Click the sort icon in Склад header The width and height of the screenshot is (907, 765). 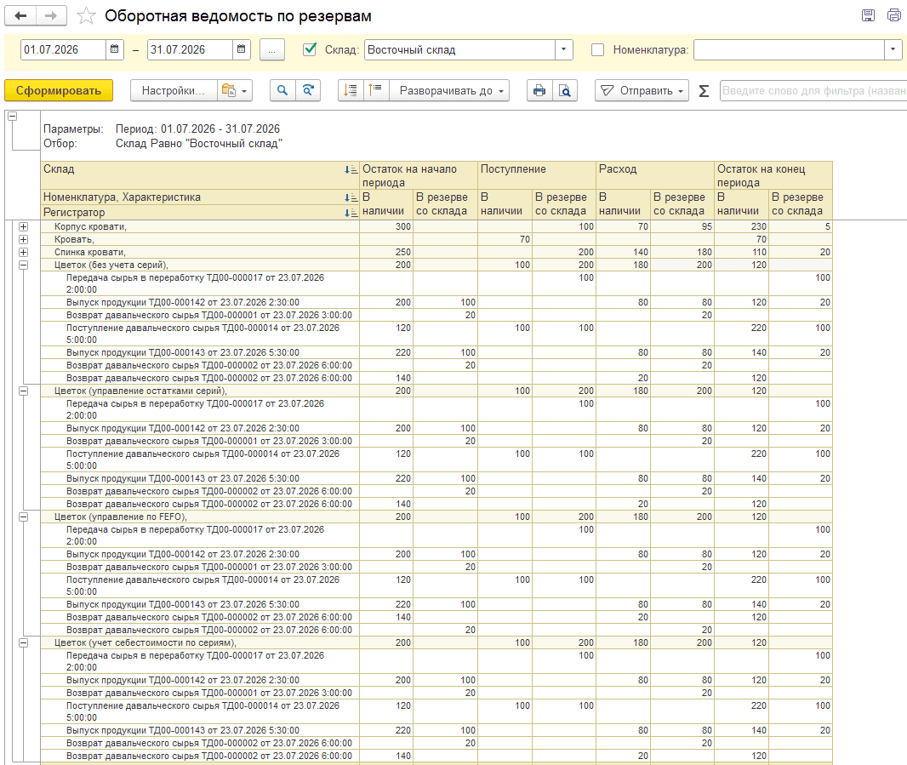(x=351, y=169)
